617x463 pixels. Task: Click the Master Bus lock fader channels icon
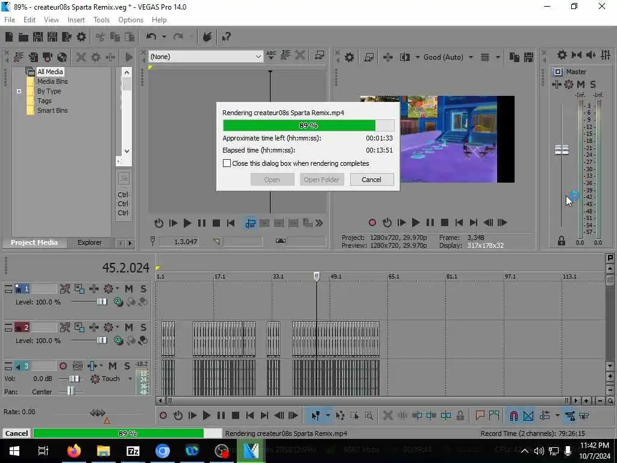click(562, 241)
